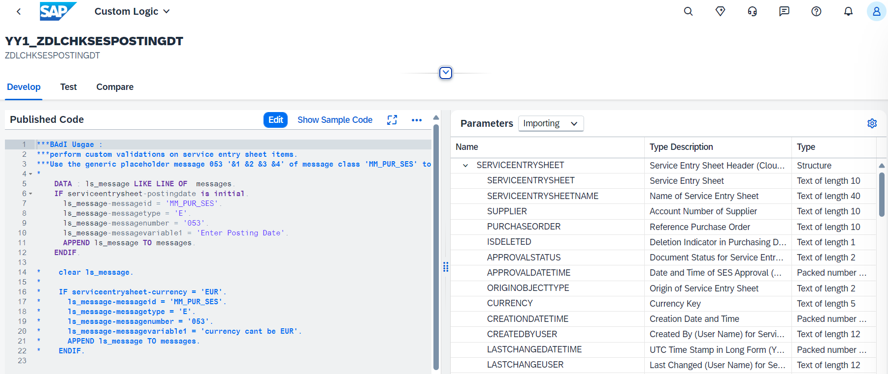Click the Name column header
888x374 pixels.
click(x=547, y=147)
